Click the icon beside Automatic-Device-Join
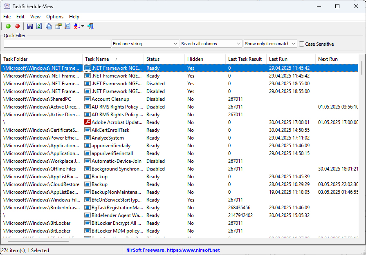 (x=88, y=161)
